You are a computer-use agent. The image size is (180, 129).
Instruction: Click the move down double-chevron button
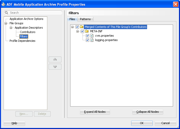55,67
